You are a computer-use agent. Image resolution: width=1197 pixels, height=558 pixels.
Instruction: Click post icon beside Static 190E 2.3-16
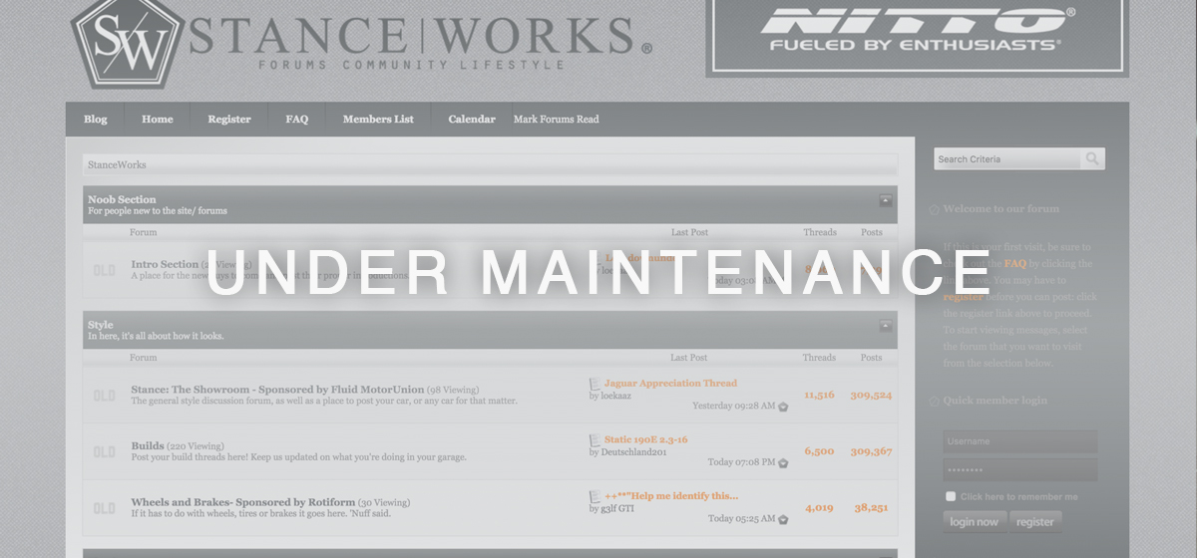point(596,439)
